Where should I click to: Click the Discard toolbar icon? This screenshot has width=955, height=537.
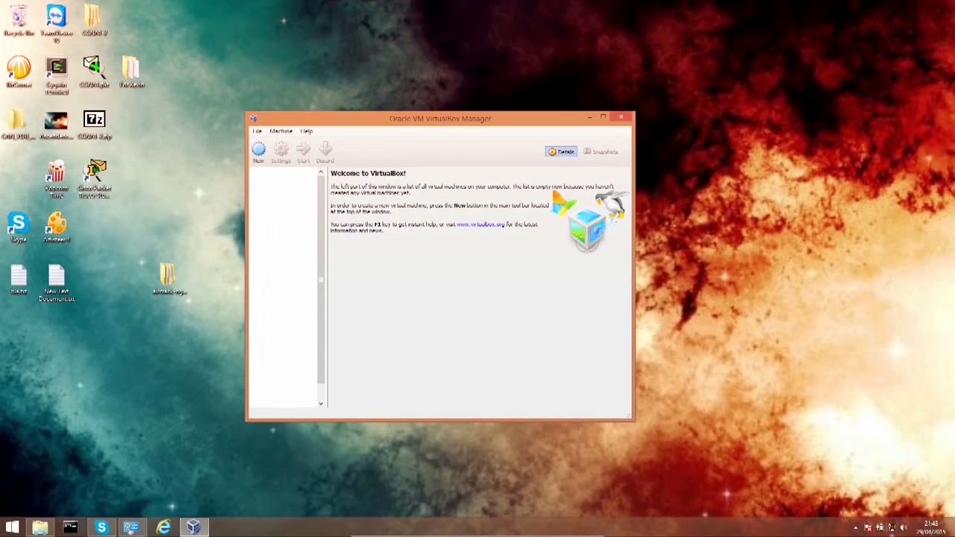coord(325,152)
